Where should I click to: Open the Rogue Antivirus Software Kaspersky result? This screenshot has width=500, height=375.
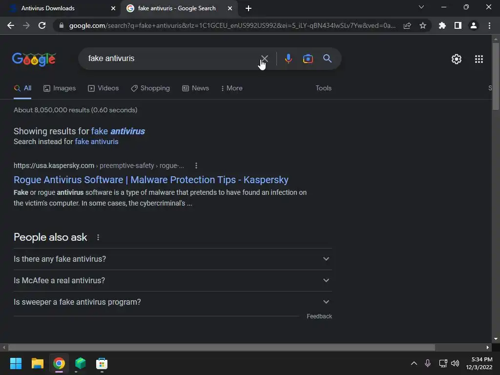[x=151, y=180]
